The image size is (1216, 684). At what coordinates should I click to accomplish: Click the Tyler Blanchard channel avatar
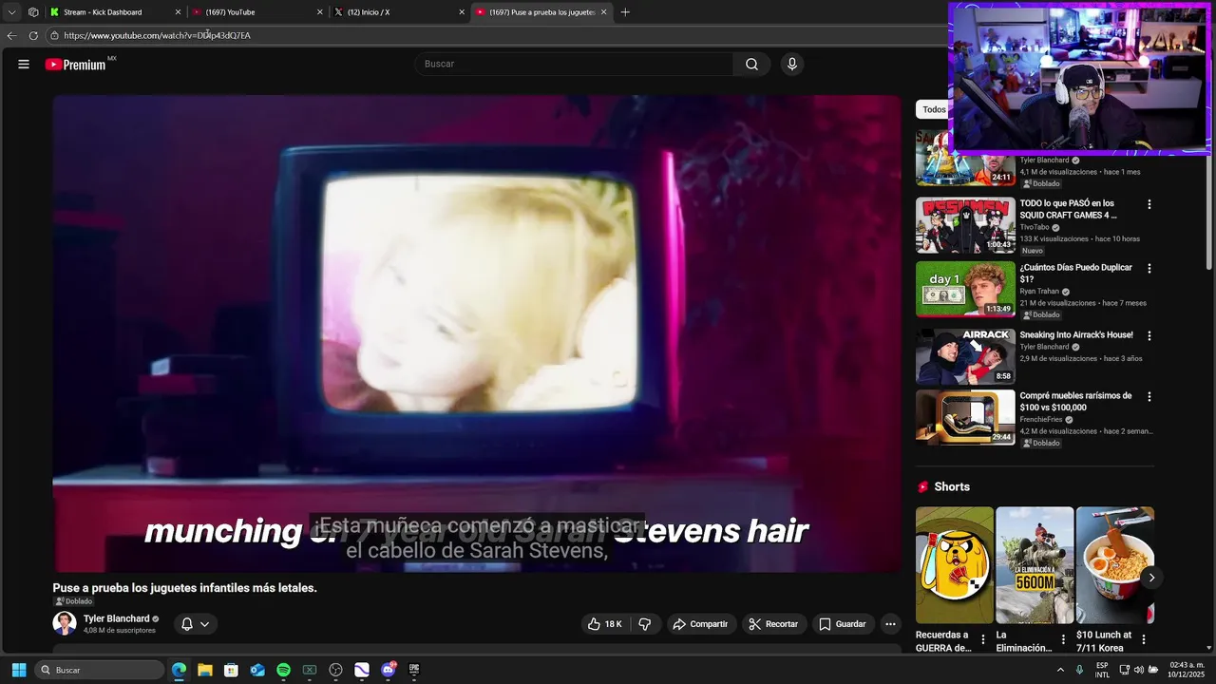tap(65, 623)
